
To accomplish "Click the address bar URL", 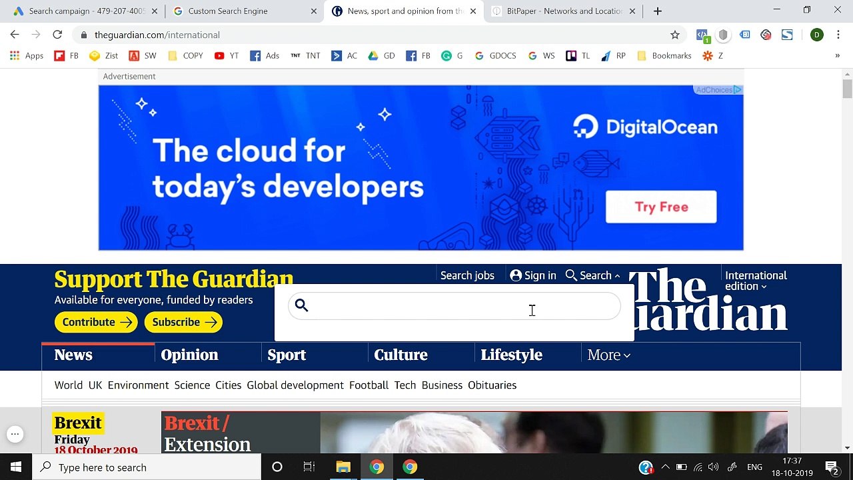I will (x=157, y=35).
